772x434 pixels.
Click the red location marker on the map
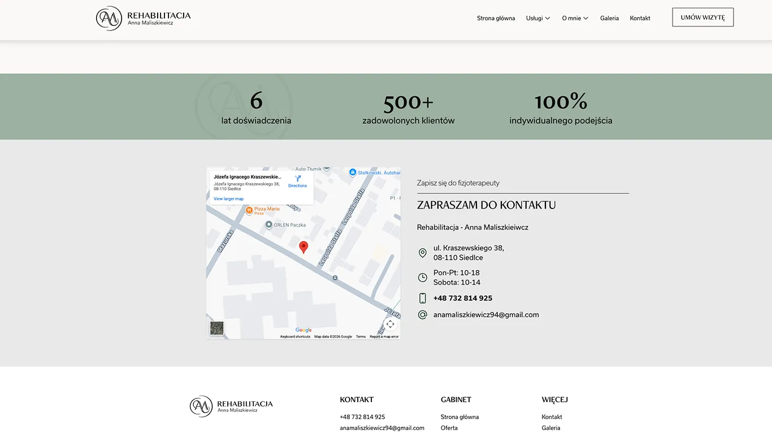coord(303,247)
